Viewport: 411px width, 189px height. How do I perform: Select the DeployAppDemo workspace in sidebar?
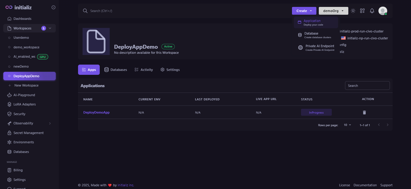30,76
